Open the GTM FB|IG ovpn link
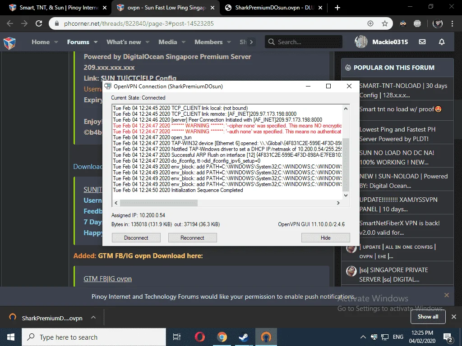Image resolution: width=462 pixels, height=346 pixels. coord(107,278)
